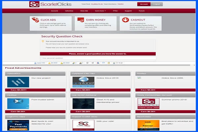
Task: Click the Fast Payments ad banner
Action: [18, 125]
